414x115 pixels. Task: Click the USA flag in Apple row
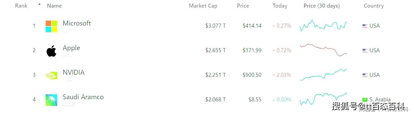[x=365, y=51]
